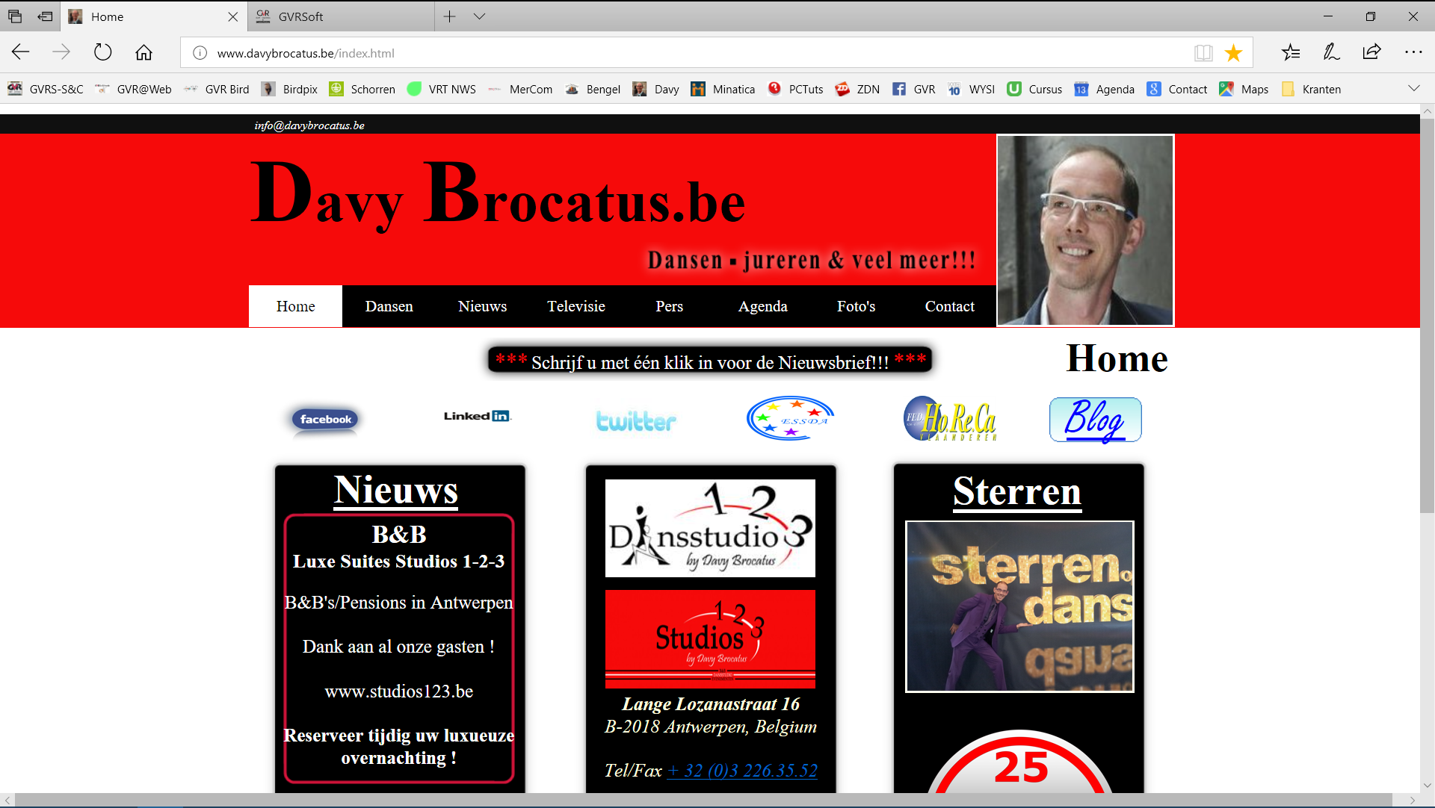This screenshot has height=808, width=1435.
Task: Open the Dansstudio 1-2-3 logo image
Action: 710,528
